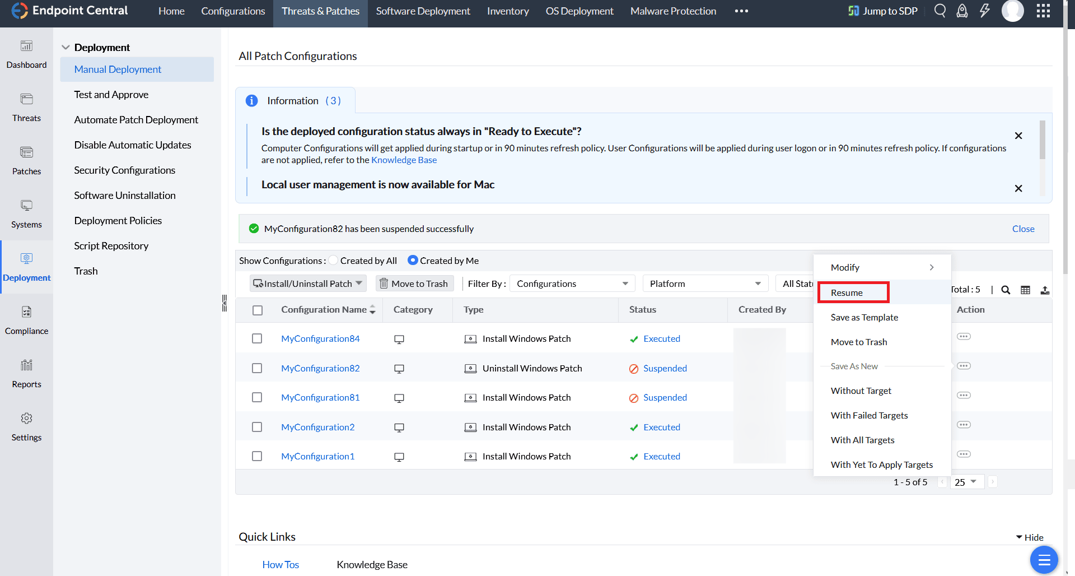Open Patches in the left sidebar

click(x=26, y=161)
